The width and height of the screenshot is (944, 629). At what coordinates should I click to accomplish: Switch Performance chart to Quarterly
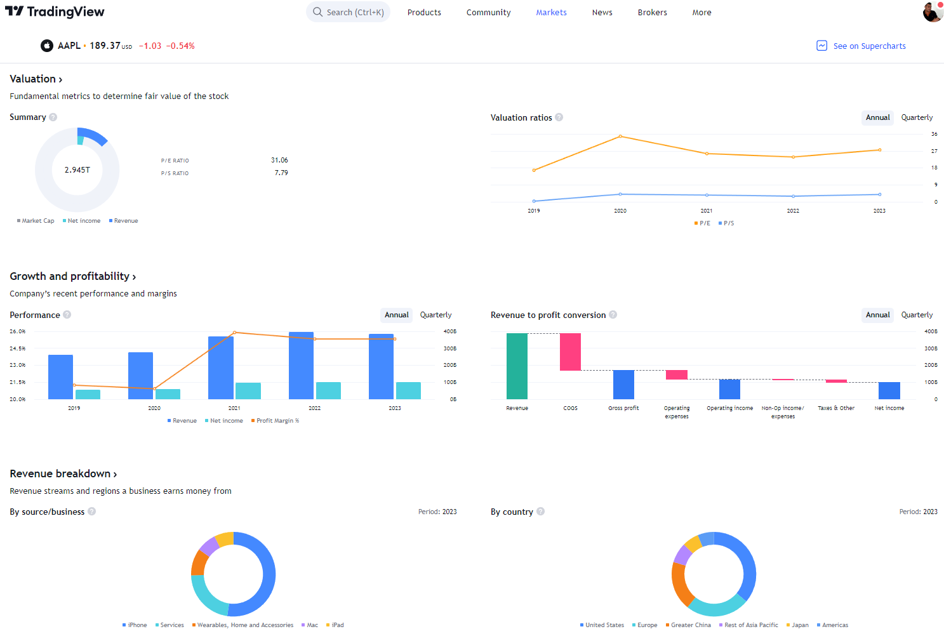click(435, 314)
